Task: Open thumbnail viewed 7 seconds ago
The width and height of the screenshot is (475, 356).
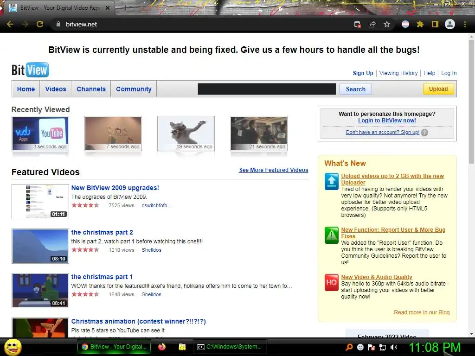Action: [x=113, y=133]
